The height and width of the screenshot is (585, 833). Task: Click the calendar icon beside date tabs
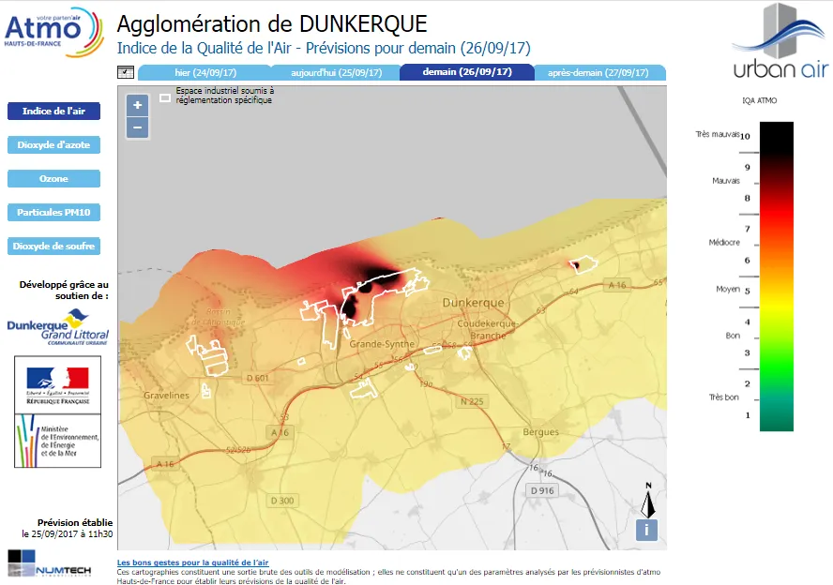coord(126,72)
